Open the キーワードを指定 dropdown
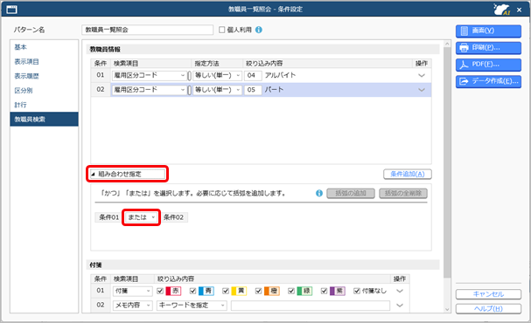 (192, 305)
